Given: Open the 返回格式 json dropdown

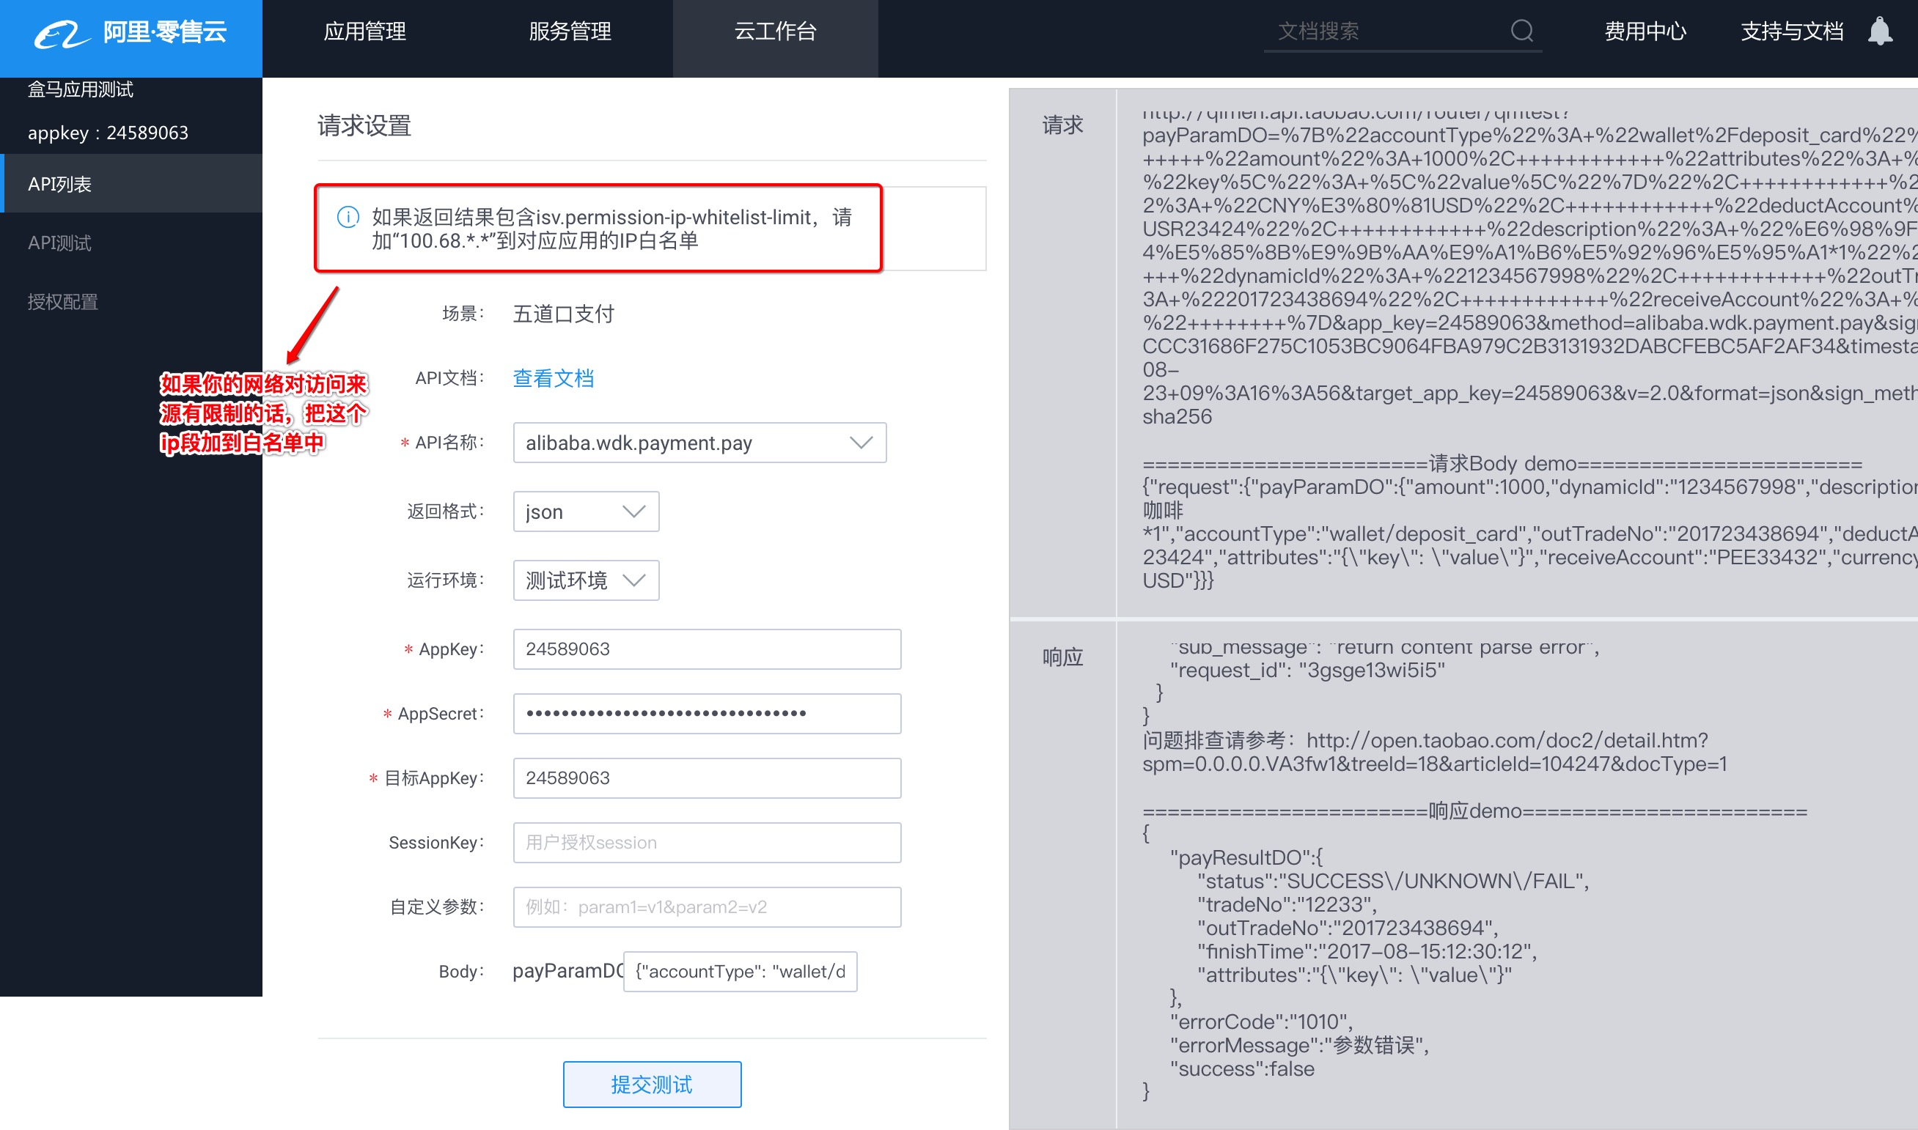Looking at the screenshot, I should [585, 512].
